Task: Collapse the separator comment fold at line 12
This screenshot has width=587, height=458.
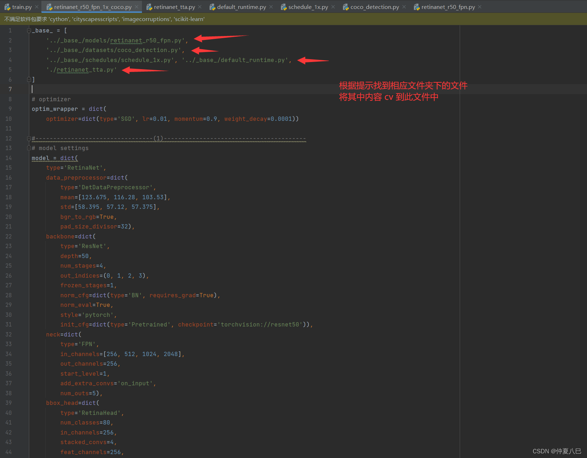Action: [x=28, y=138]
